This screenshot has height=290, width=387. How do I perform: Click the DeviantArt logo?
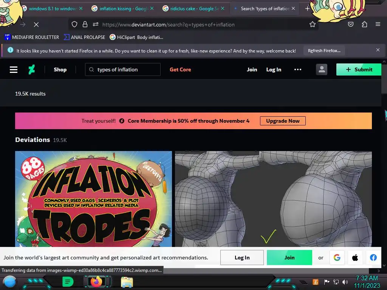tap(32, 69)
